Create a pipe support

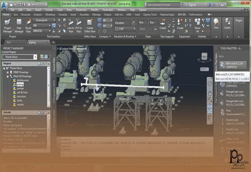click(163, 24)
